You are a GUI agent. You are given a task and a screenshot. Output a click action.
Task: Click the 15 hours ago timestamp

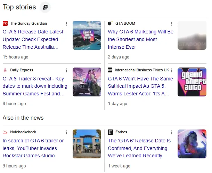coord(16,57)
